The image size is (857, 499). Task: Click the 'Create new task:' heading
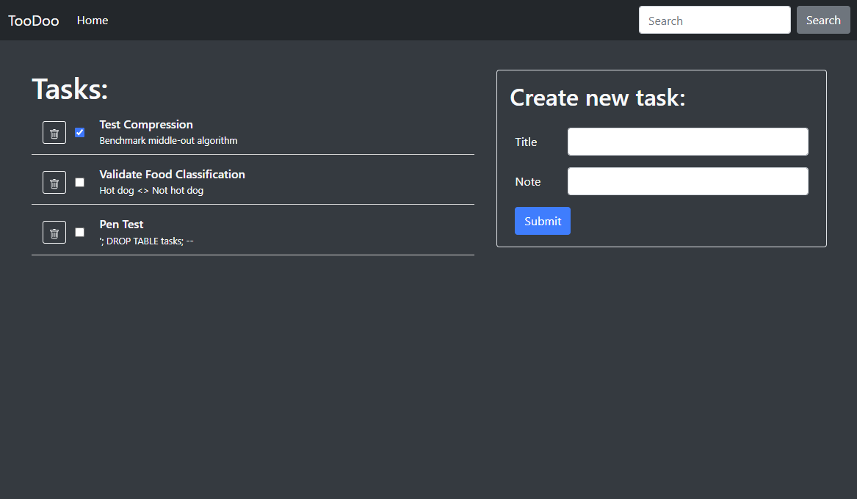pos(597,98)
